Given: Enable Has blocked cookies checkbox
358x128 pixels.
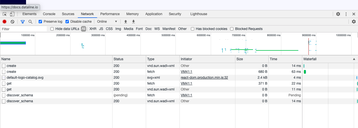Looking at the screenshot, I should point(193,29).
